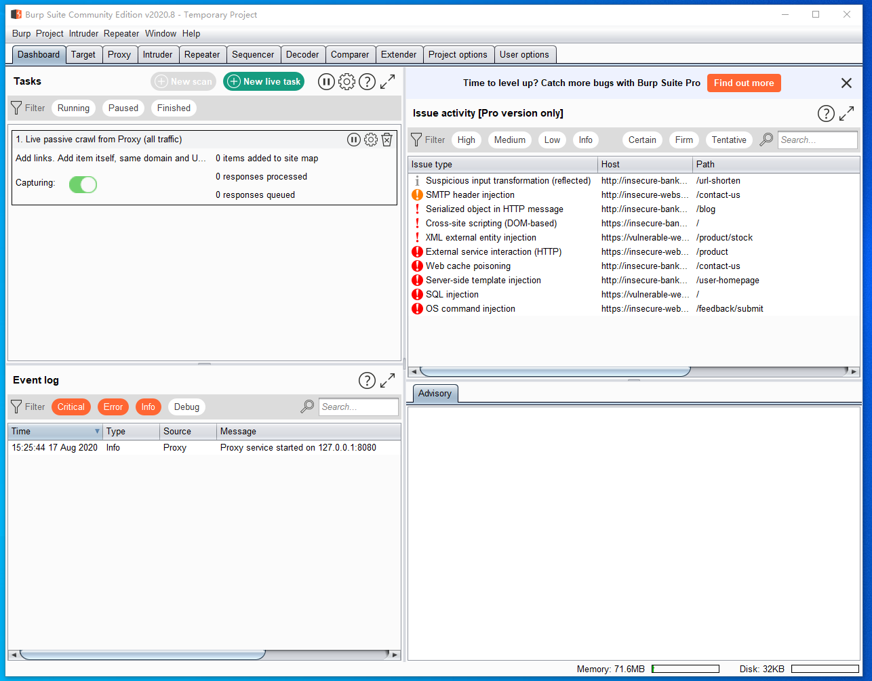This screenshot has width=872, height=681.
Task: Toggle the Critical event log filter
Action: [71, 407]
